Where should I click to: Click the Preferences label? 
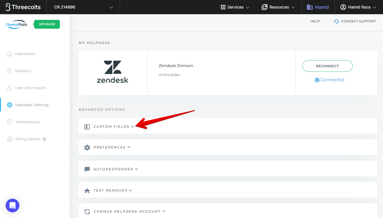click(109, 147)
